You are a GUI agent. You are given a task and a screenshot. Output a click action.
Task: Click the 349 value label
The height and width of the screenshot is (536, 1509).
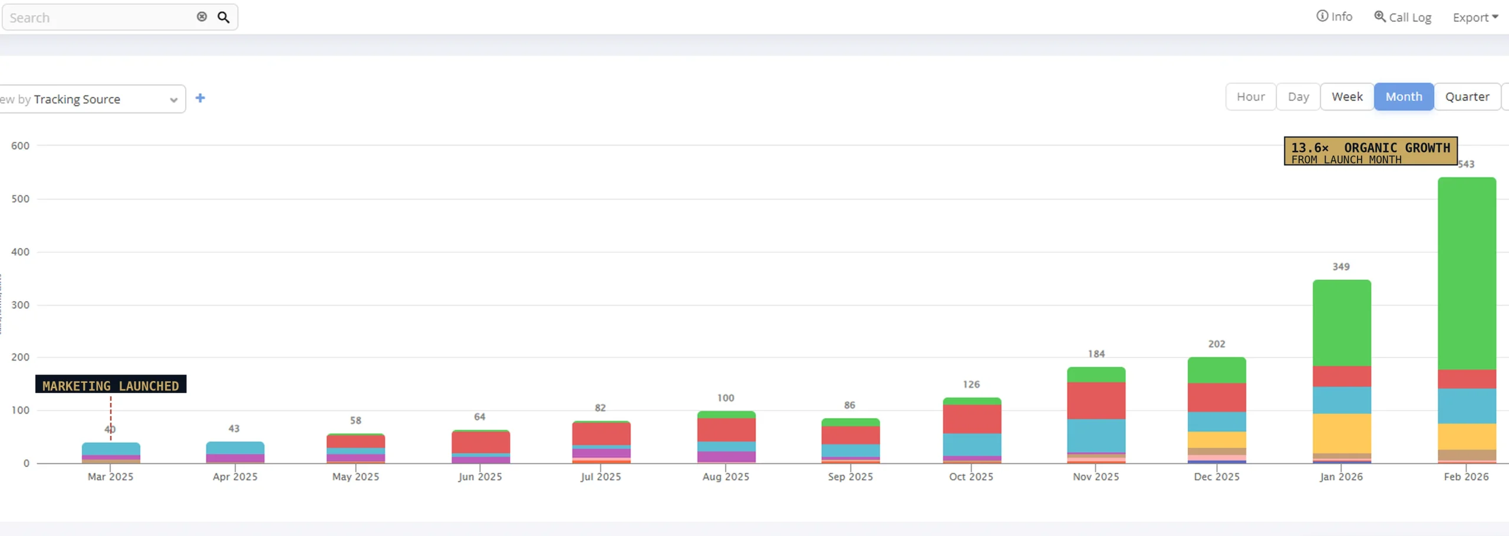tap(1341, 267)
